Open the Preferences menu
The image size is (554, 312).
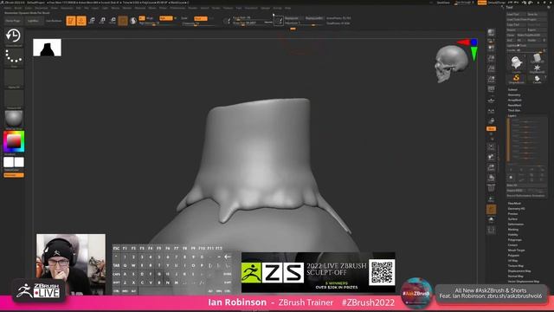pyautogui.click(x=177, y=8)
